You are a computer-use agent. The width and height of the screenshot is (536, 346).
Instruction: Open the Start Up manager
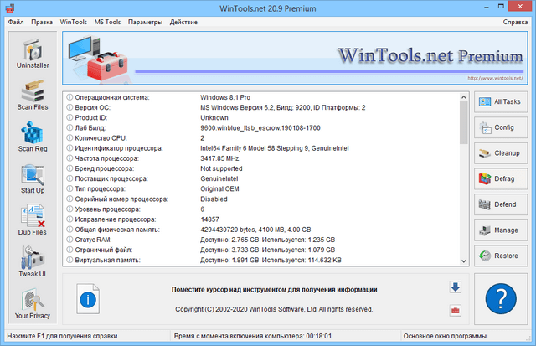click(33, 178)
